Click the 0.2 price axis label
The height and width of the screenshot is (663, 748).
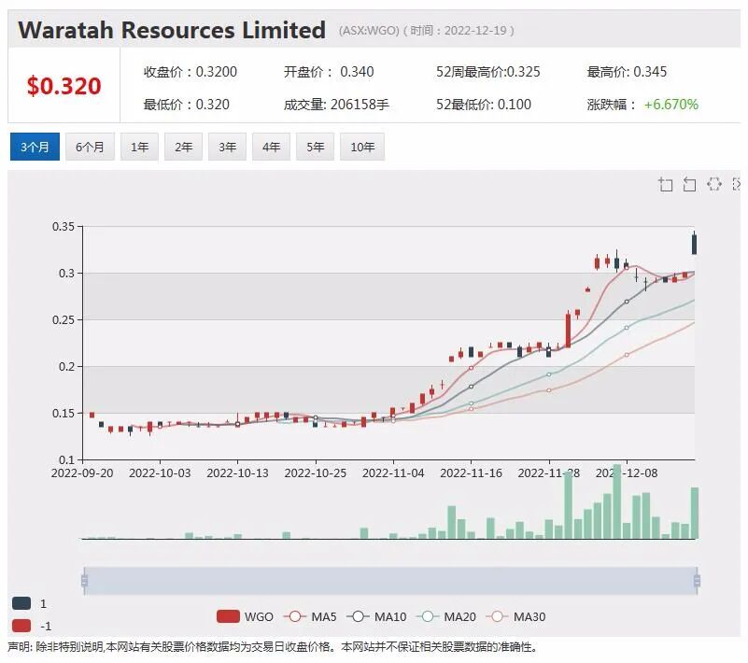pos(67,367)
